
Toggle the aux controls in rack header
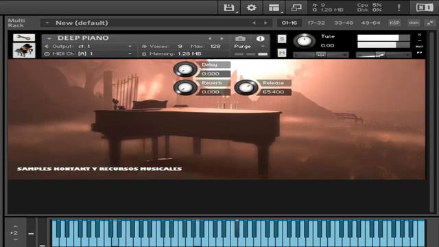click(414, 23)
